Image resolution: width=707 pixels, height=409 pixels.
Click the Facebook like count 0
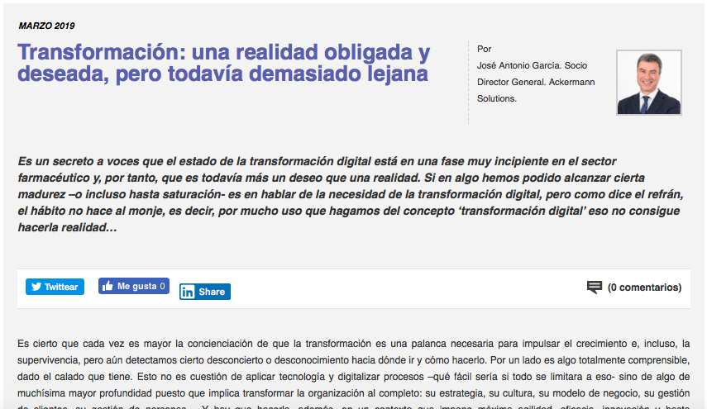[163, 287]
